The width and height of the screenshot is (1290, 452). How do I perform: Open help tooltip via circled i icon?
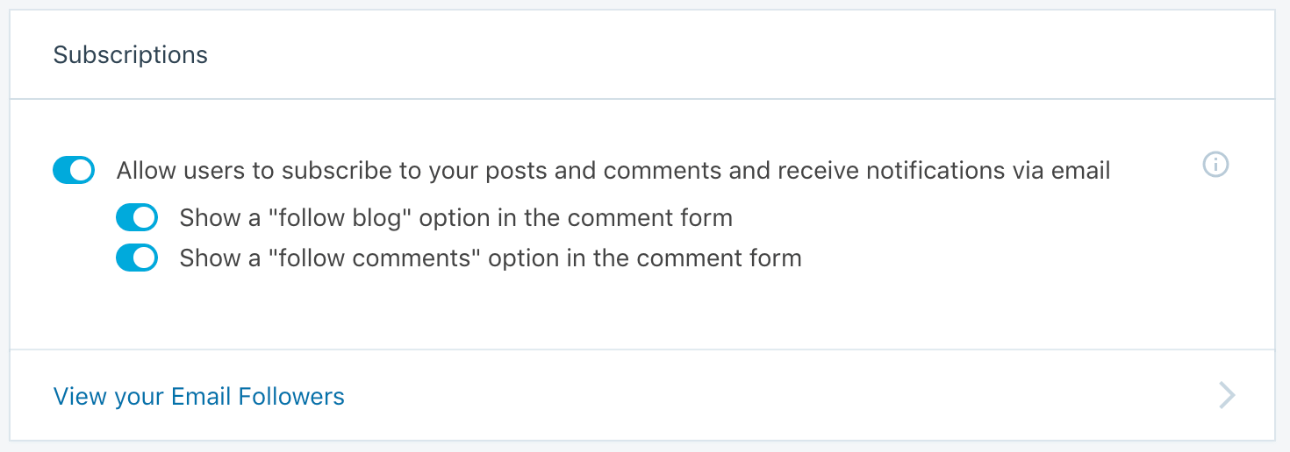(1215, 164)
